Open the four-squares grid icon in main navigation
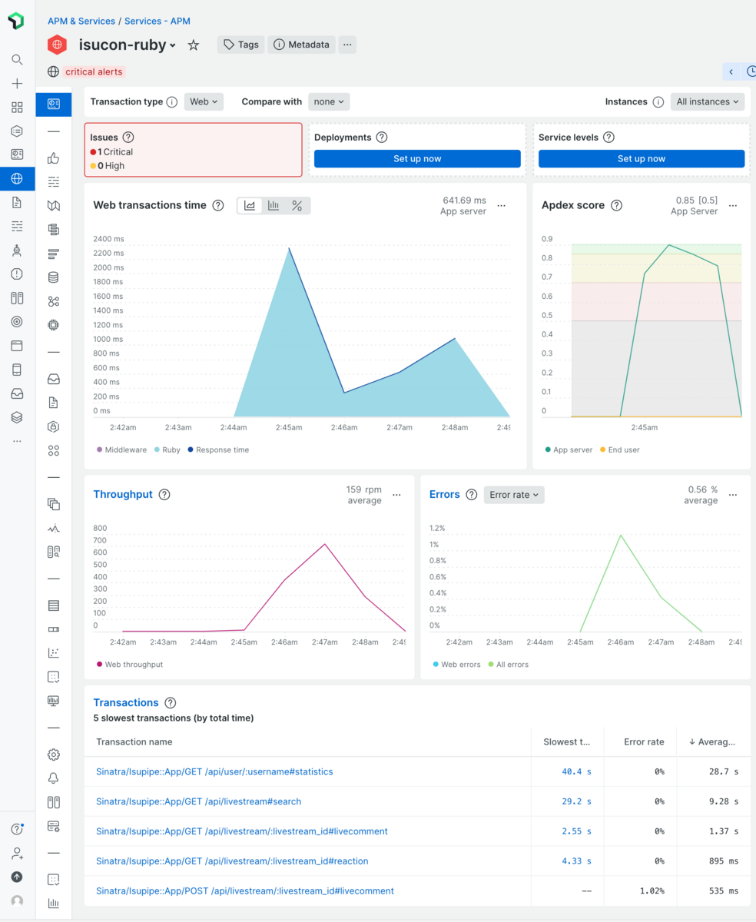 (x=17, y=108)
